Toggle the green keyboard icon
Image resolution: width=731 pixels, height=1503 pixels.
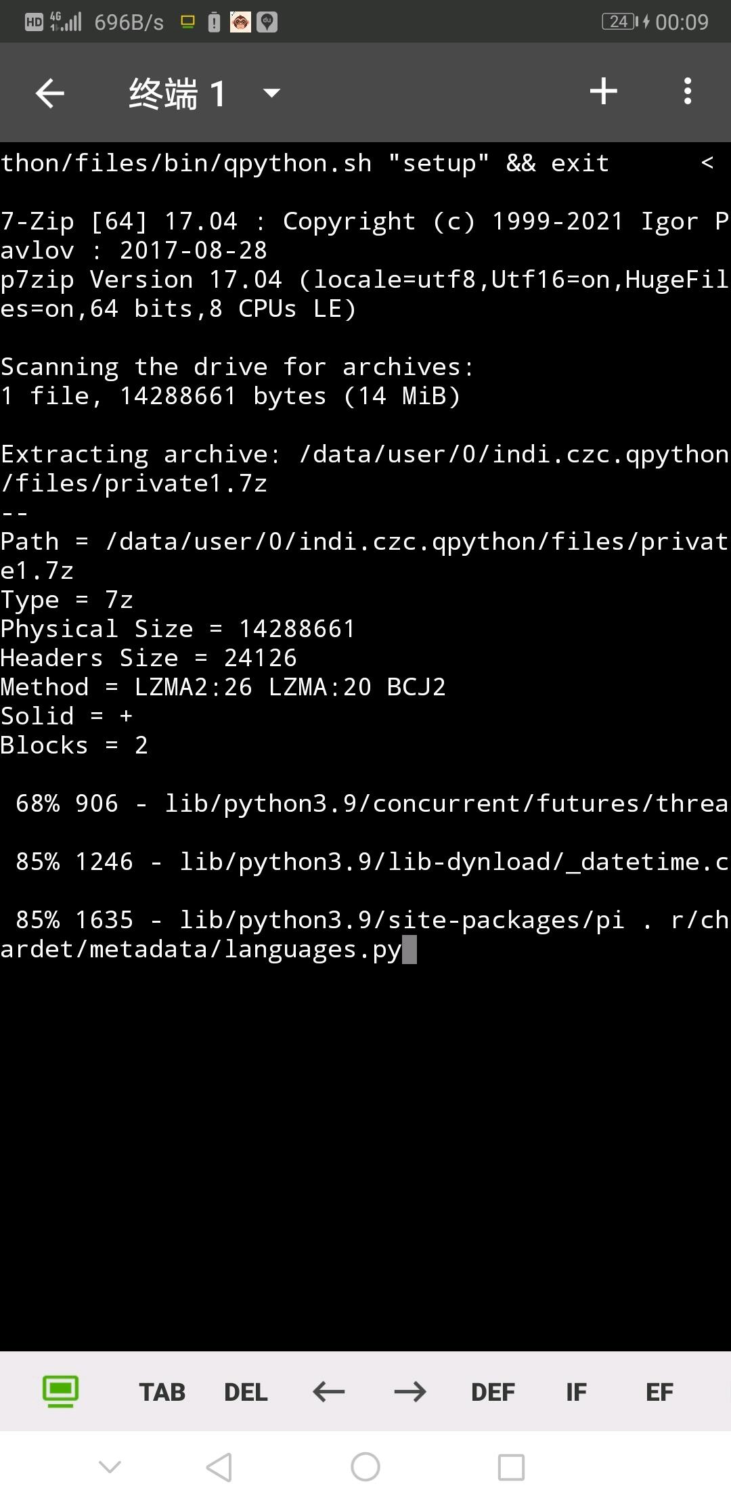click(x=60, y=1392)
